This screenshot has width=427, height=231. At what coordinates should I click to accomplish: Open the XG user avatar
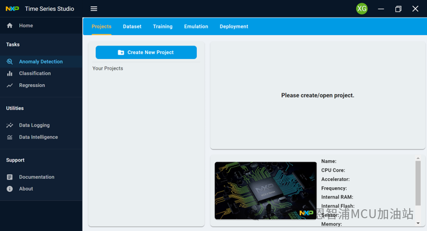(x=362, y=9)
